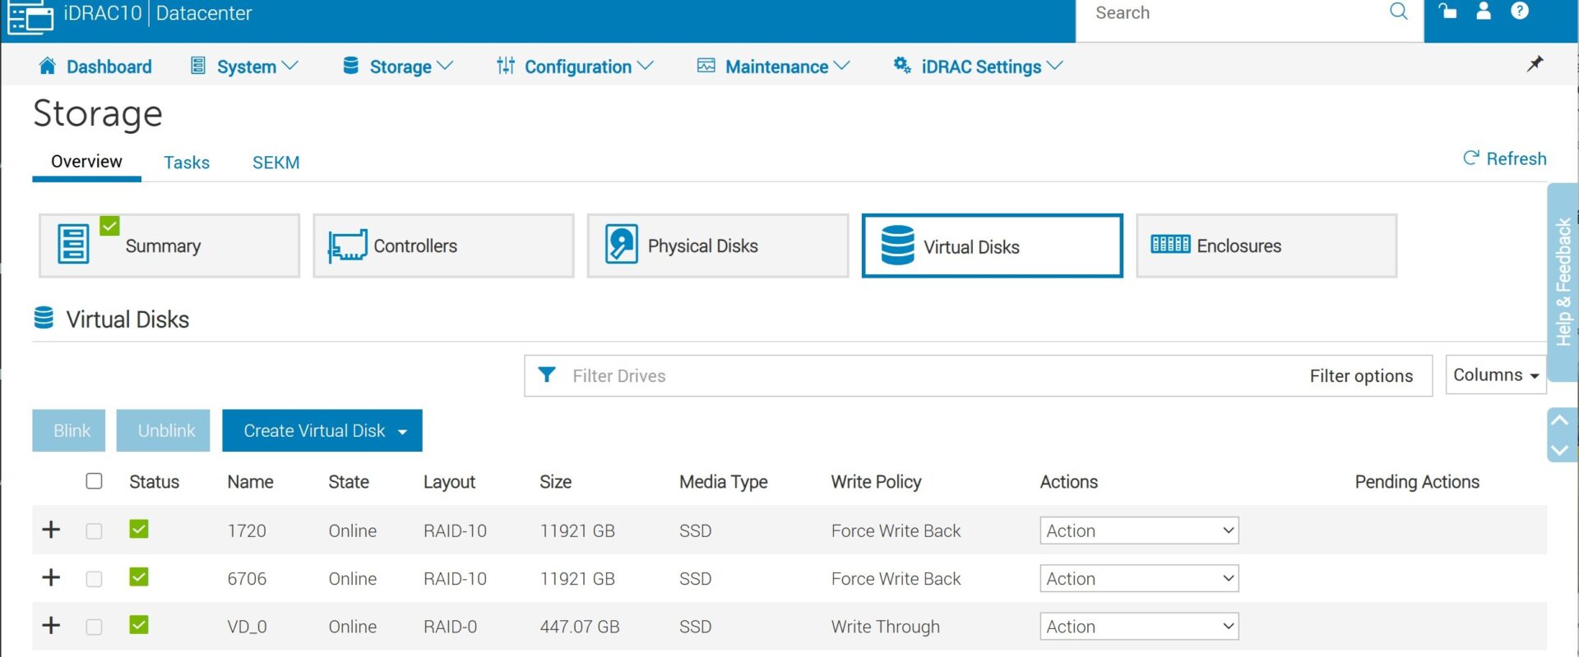
Task: Click the help question mark icon
Action: [1520, 11]
